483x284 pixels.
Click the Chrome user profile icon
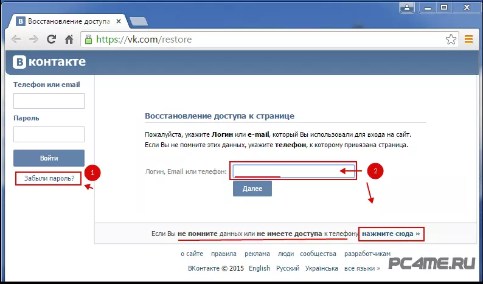(407, 8)
